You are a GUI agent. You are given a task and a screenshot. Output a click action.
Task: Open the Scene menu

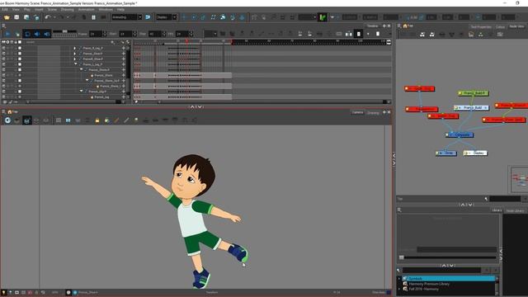pyautogui.click(x=52, y=9)
